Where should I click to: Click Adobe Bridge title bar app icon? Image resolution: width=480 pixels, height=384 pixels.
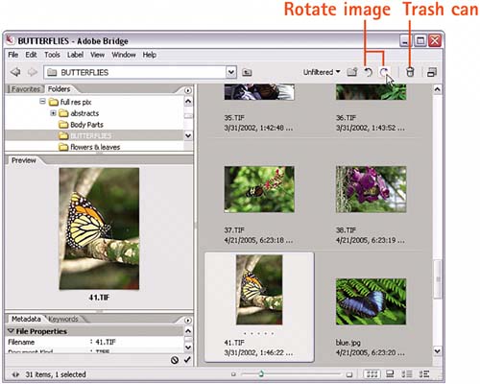[x=11, y=40]
